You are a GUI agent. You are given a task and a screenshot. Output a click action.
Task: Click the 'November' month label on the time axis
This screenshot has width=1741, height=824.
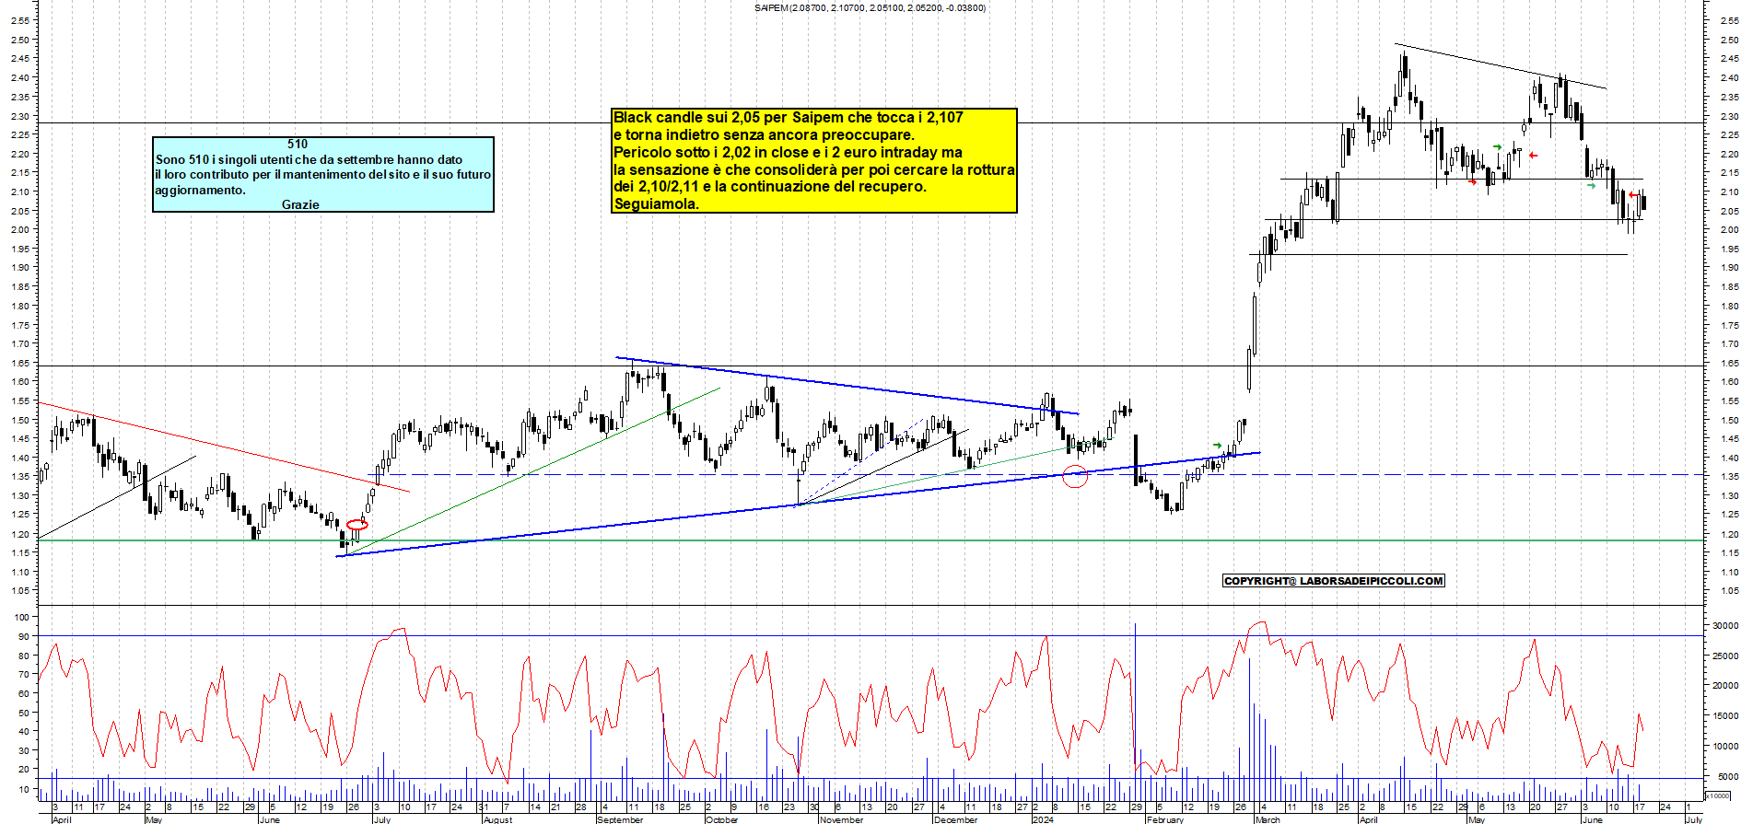click(x=841, y=819)
